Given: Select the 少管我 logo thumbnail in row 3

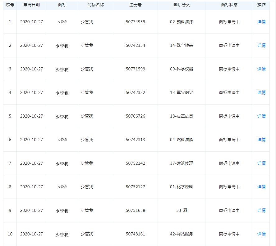Looking at the screenshot, I should point(62,69).
